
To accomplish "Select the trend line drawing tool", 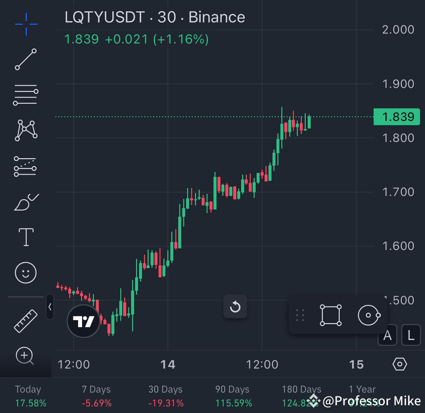I will pyautogui.click(x=26, y=59).
